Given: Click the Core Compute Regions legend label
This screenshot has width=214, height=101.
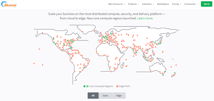Looking at the screenshot, I should 101,86.
